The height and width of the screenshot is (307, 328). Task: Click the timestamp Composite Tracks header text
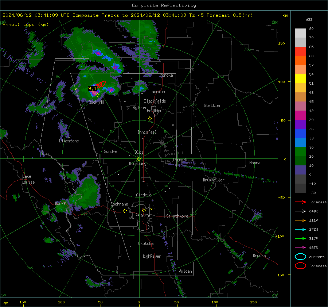point(128,15)
